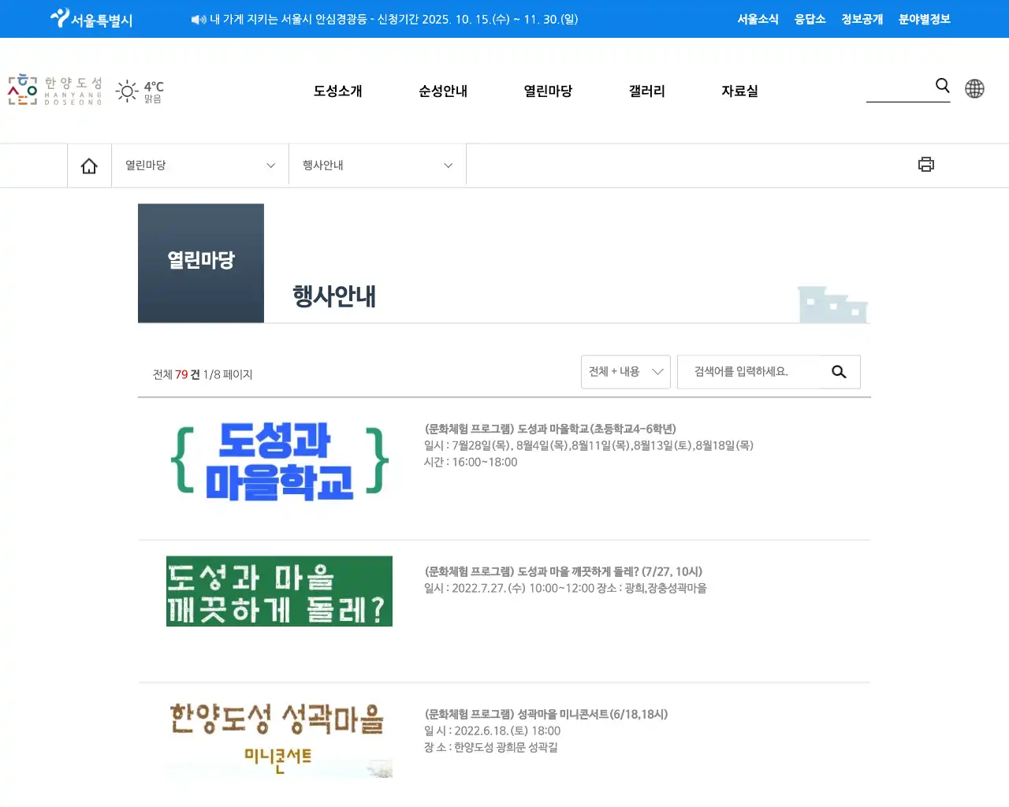Open the language globe icon
Image resolution: width=1009 pixels, height=807 pixels.
(x=974, y=89)
